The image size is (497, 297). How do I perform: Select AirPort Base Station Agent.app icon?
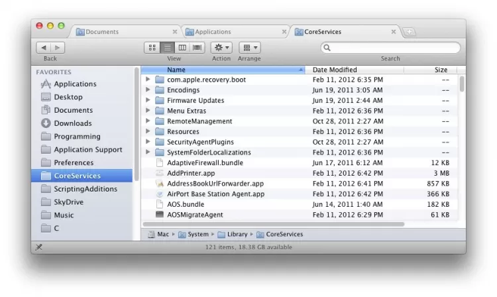tap(160, 194)
